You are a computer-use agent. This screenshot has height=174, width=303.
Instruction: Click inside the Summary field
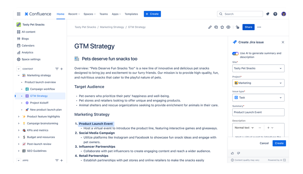258,112
